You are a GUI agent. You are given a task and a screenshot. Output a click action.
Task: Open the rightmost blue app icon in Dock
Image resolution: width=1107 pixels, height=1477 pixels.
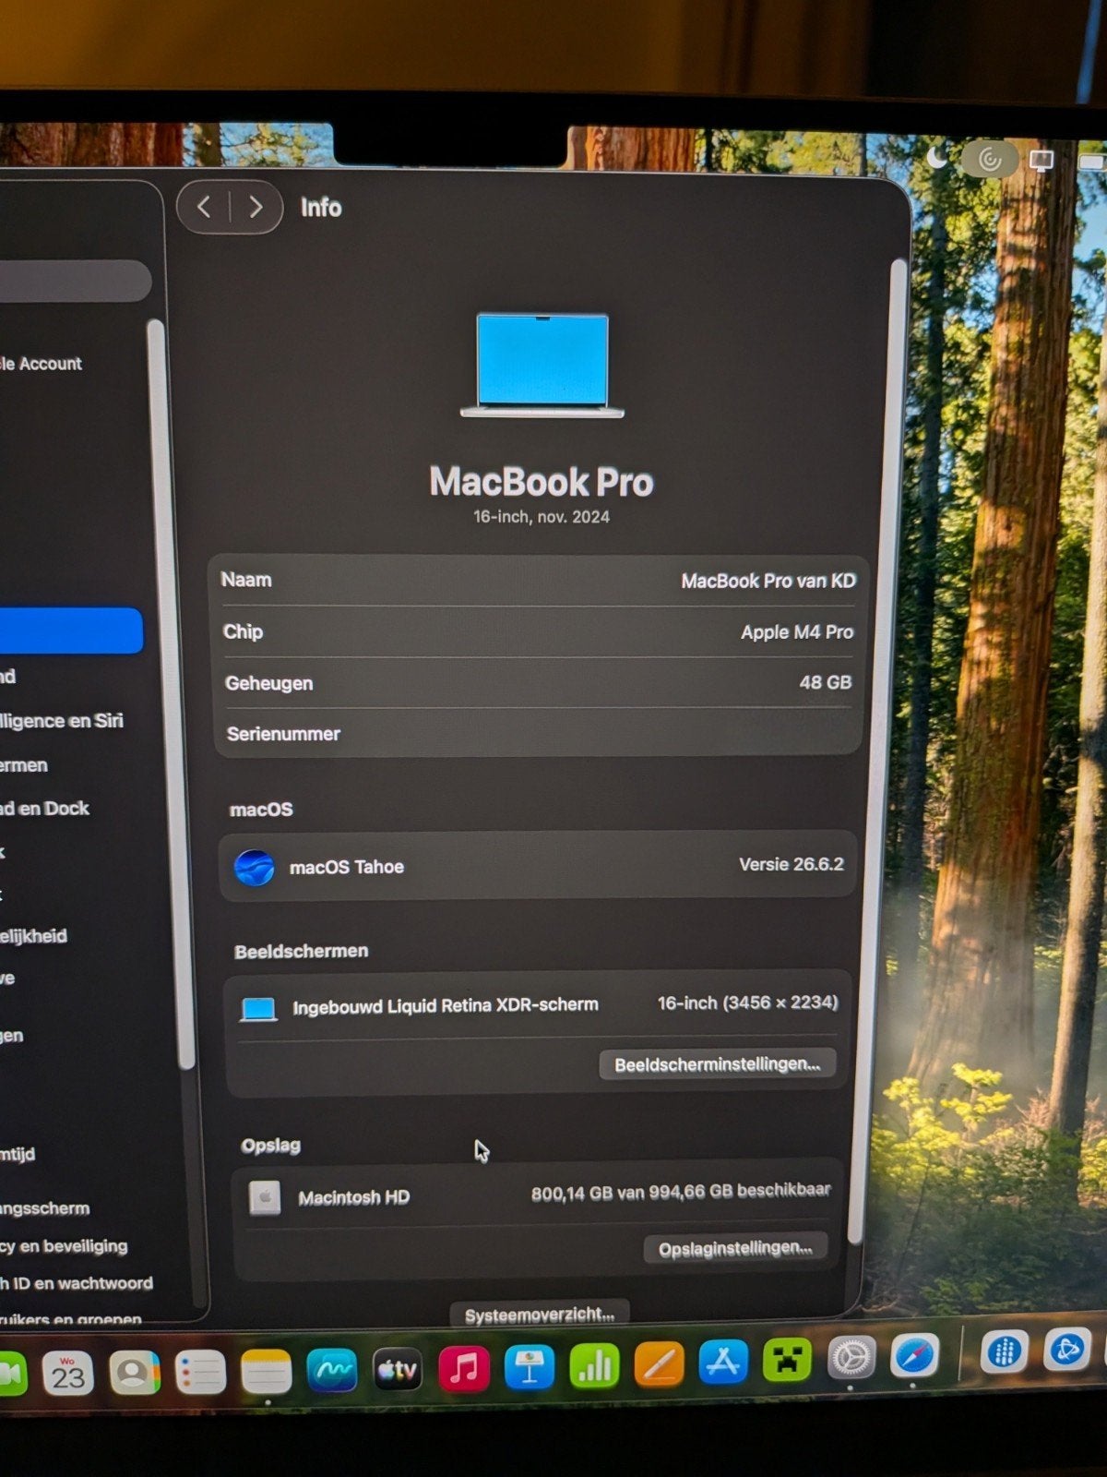click(1066, 1350)
